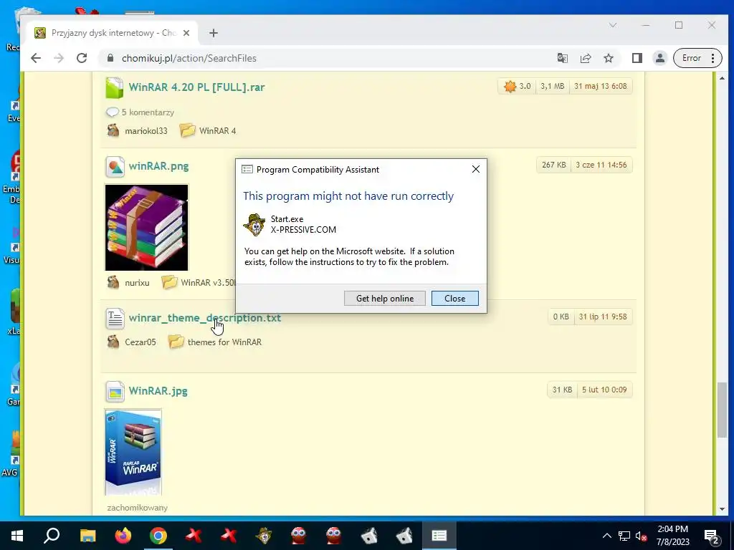Close the Przyjazny dysk internetowy tab
734x550 pixels.
click(x=186, y=33)
